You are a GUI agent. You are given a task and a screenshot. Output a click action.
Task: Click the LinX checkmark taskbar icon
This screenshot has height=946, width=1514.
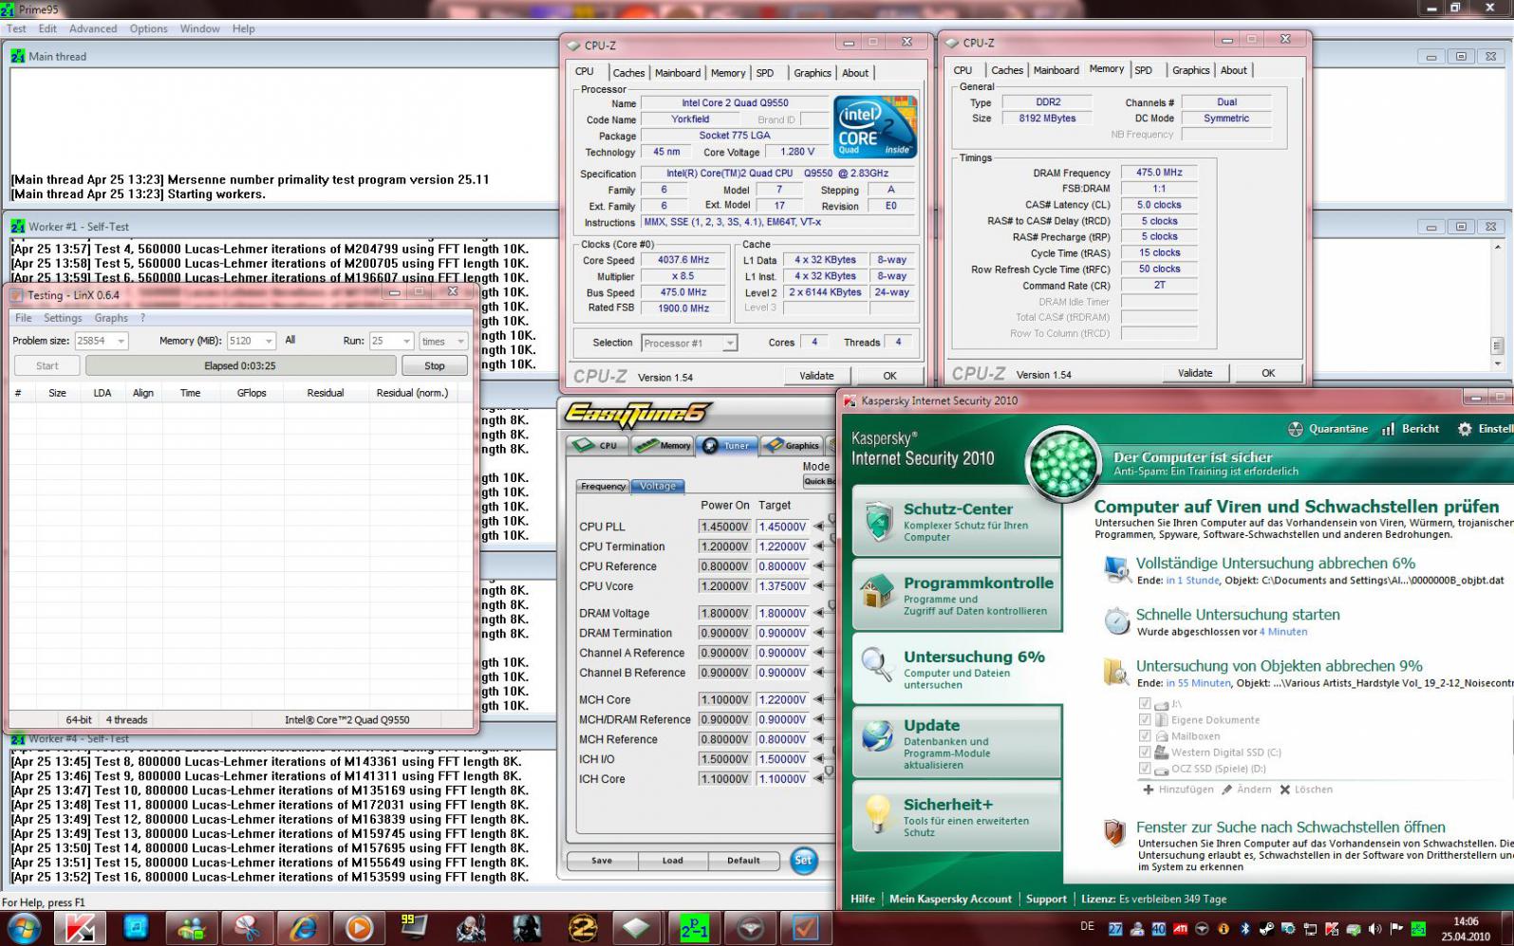click(x=806, y=927)
